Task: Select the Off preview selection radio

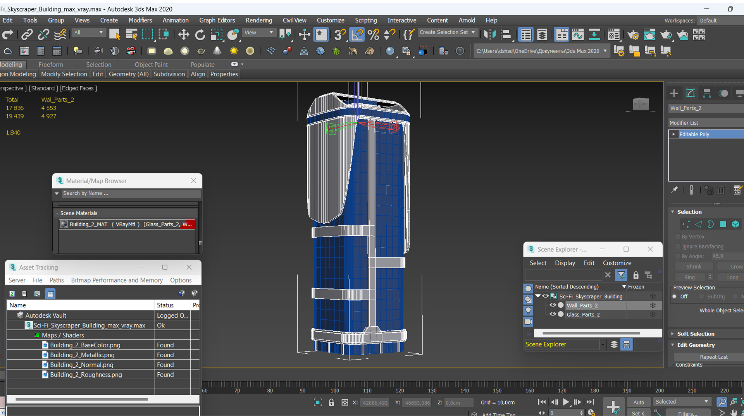Action: click(675, 296)
